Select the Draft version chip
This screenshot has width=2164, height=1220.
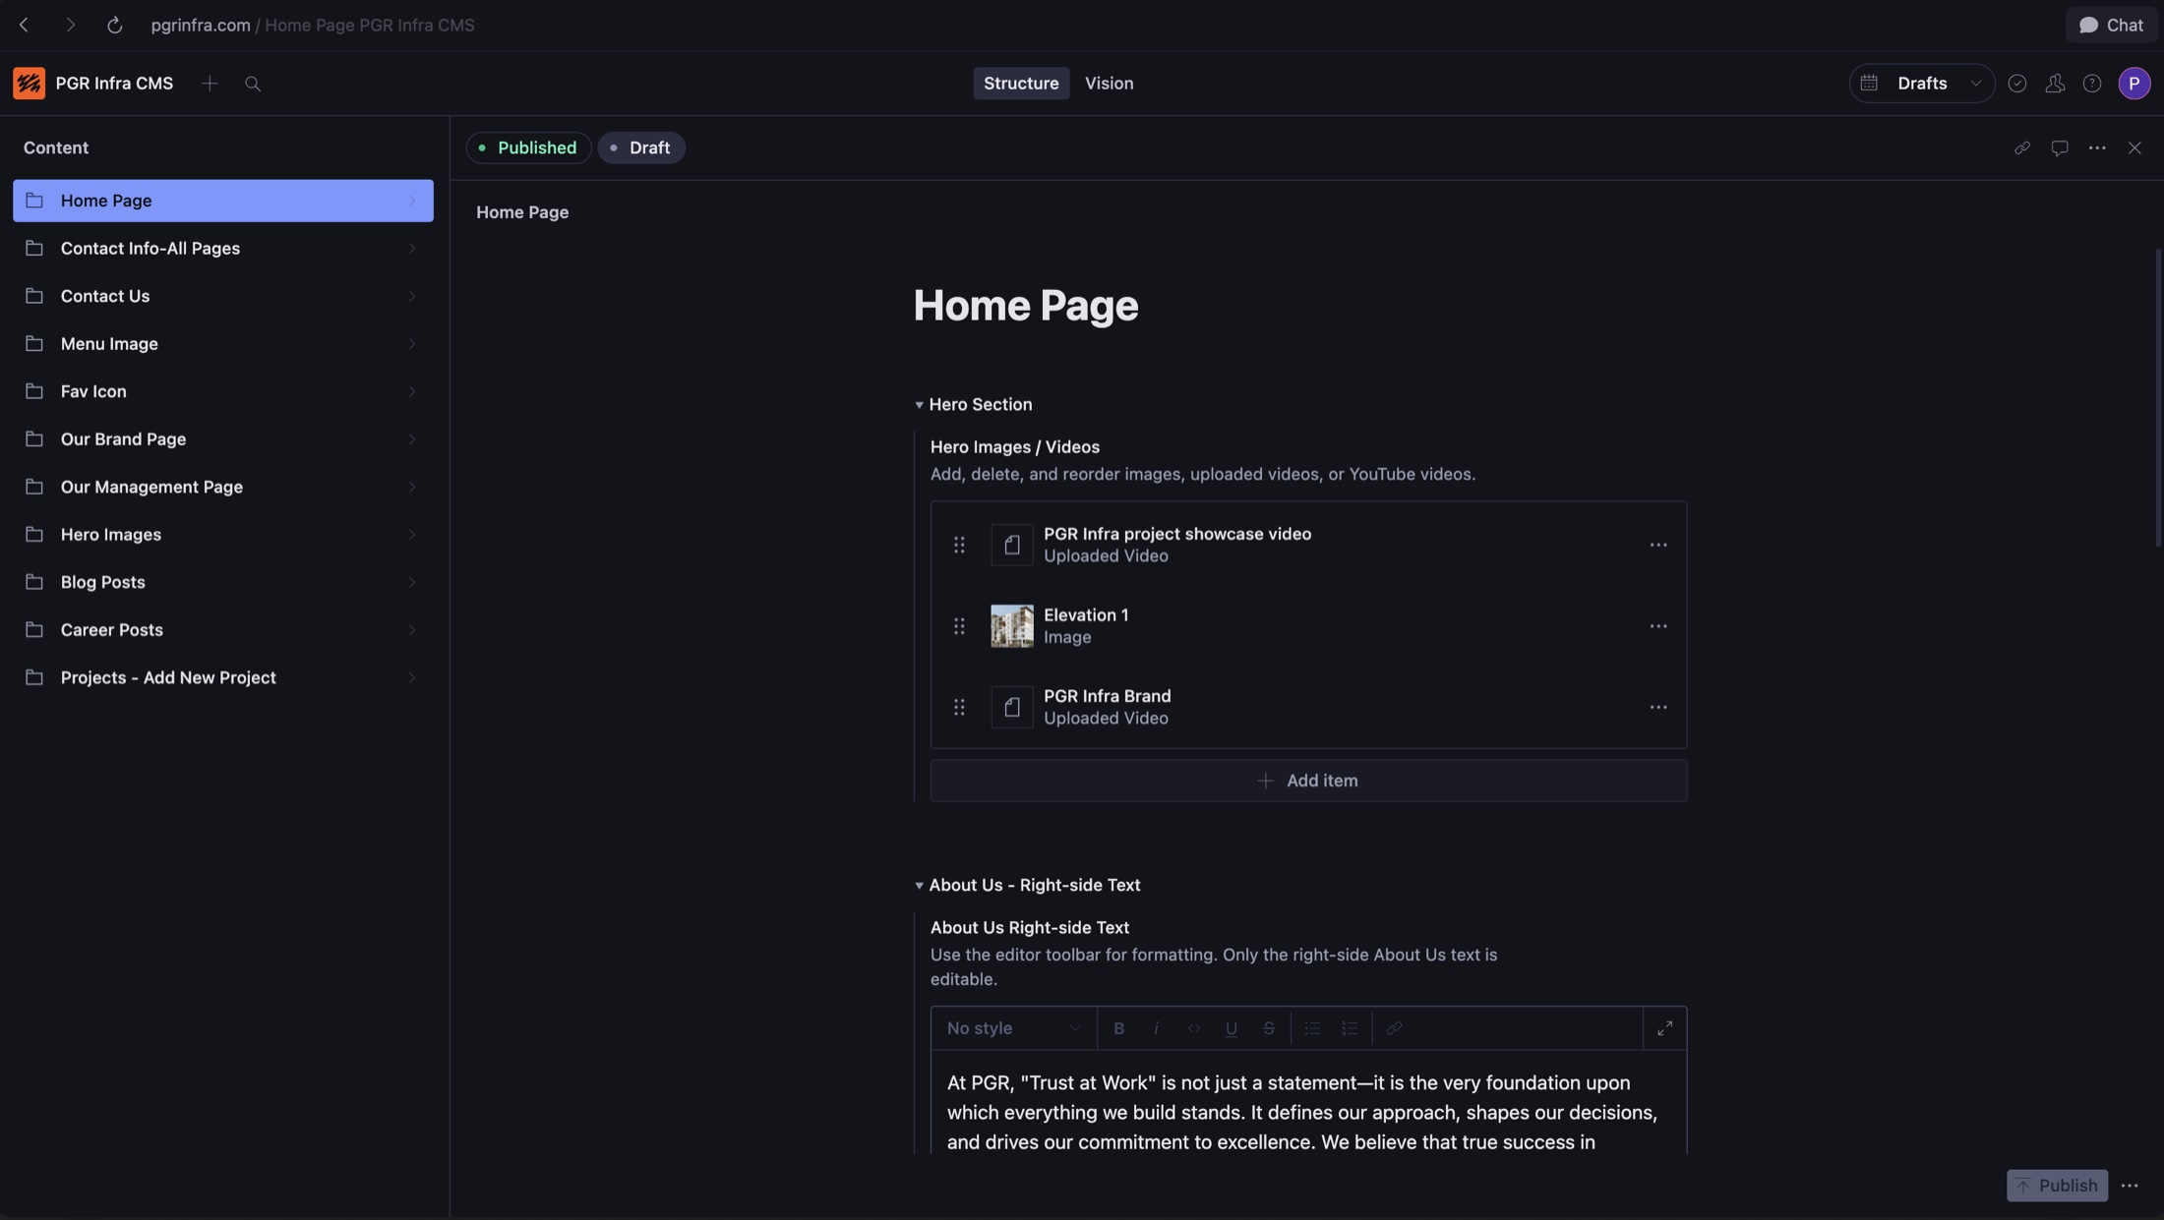pyautogui.click(x=641, y=147)
